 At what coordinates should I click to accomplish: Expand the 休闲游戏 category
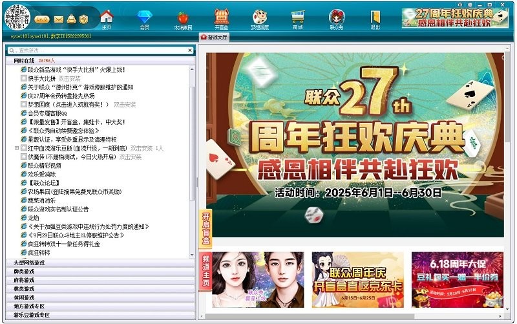coord(101,297)
